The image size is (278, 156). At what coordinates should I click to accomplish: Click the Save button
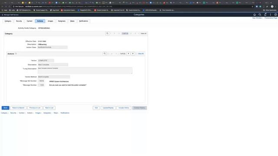click(x=6, y=108)
